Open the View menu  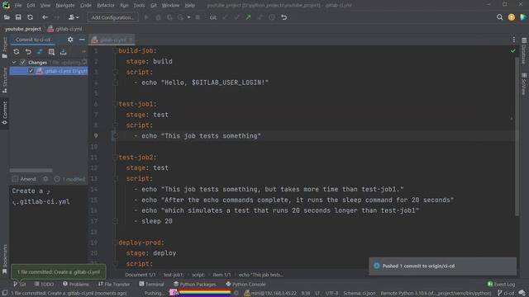45,6
